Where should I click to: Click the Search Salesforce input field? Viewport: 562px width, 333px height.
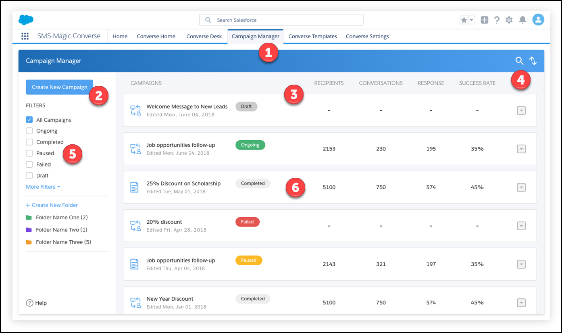click(x=281, y=20)
